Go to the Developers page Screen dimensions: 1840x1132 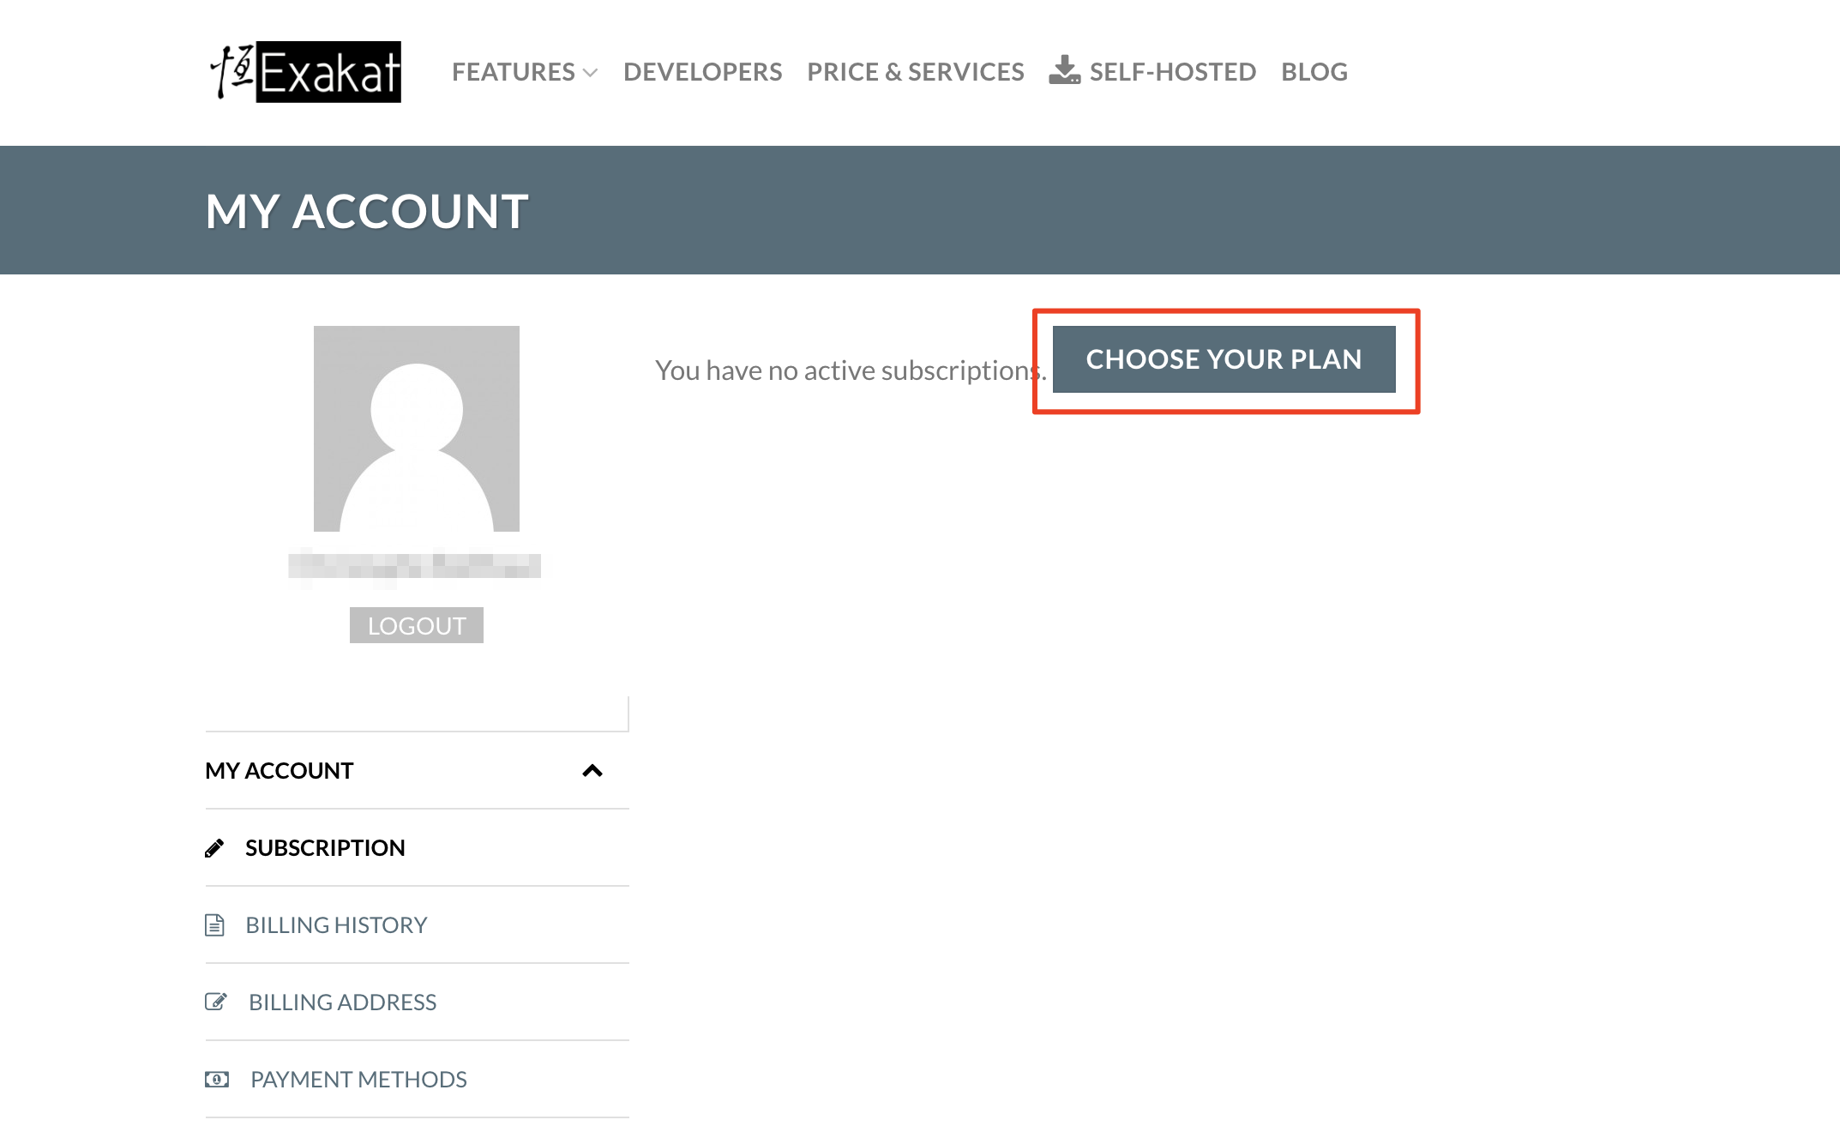point(702,72)
